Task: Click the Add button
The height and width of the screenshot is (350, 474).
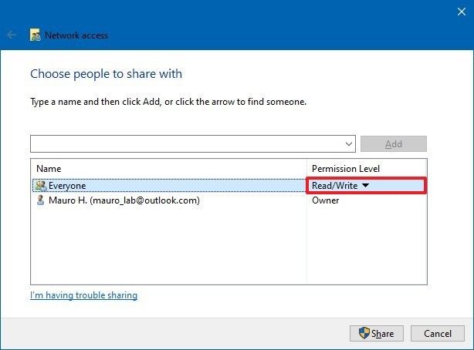Action: (x=394, y=144)
